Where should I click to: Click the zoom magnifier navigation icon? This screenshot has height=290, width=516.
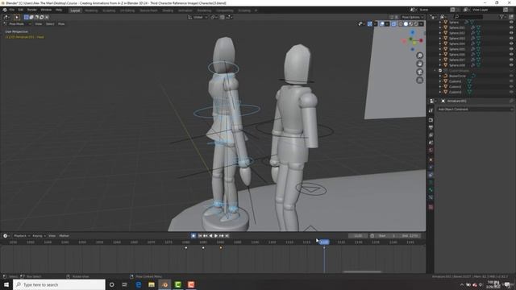point(419,56)
